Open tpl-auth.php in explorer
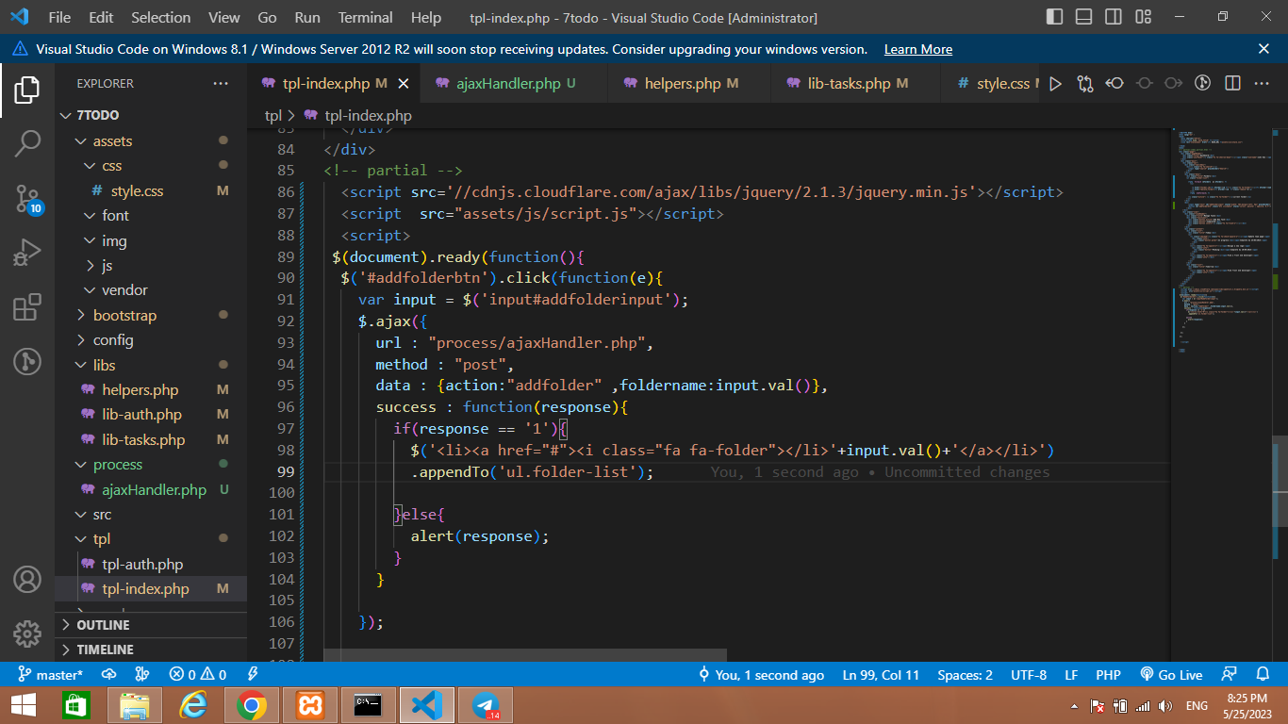Image resolution: width=1288 pixels, height=724 pixels. click(151, 565)
